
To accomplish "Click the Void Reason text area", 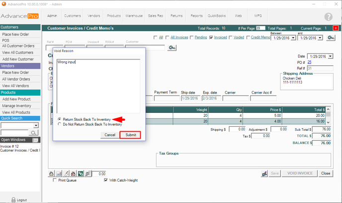I will click(98, 87).
